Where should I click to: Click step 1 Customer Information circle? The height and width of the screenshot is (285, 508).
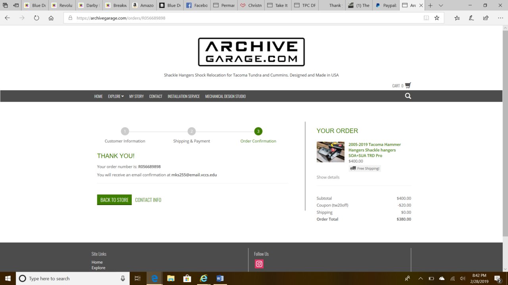125,131
